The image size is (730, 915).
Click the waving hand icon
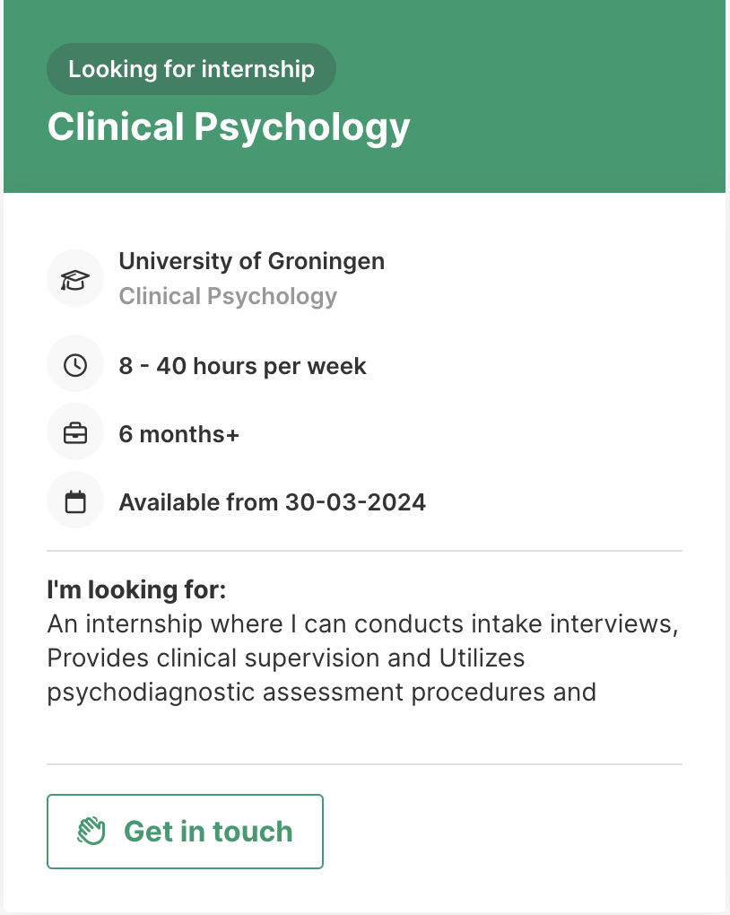pyautogui.click(x=91, y=832)
